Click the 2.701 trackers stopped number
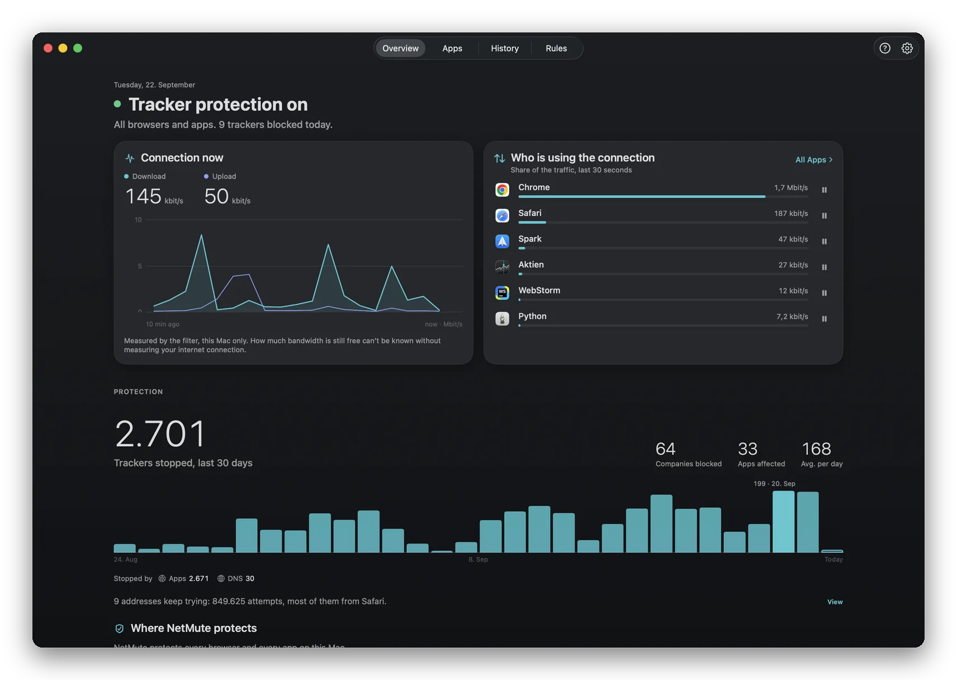 coord(160,434)
